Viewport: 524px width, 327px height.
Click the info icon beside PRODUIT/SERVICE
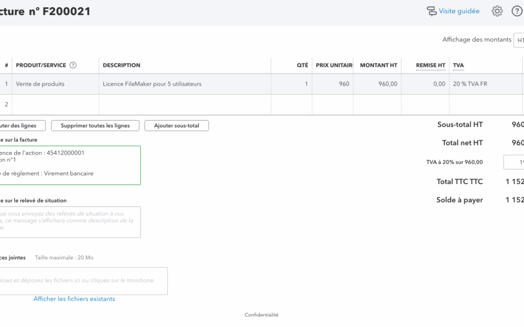pos(73,65)
